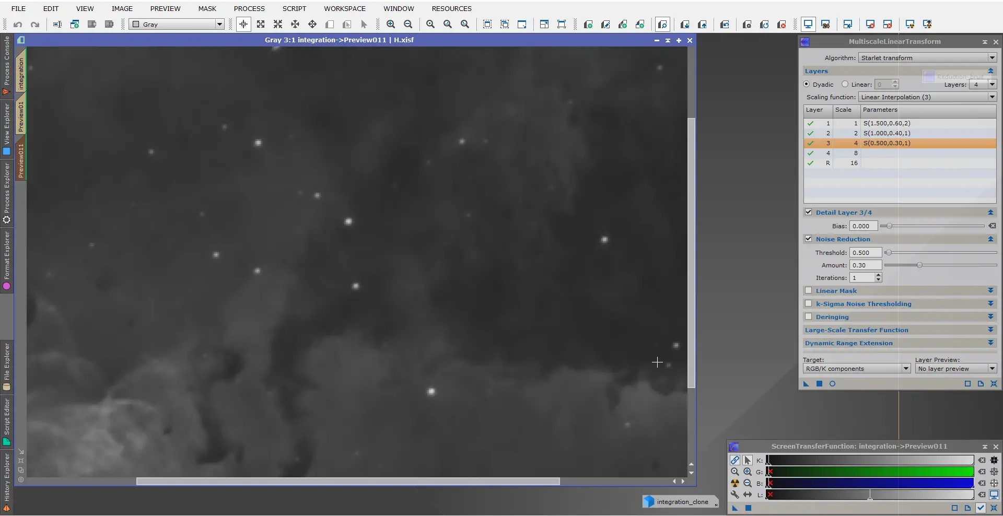The image size is (1003, 516).
Task: Open the Target dropdown
Action: [x=857, y=368]
